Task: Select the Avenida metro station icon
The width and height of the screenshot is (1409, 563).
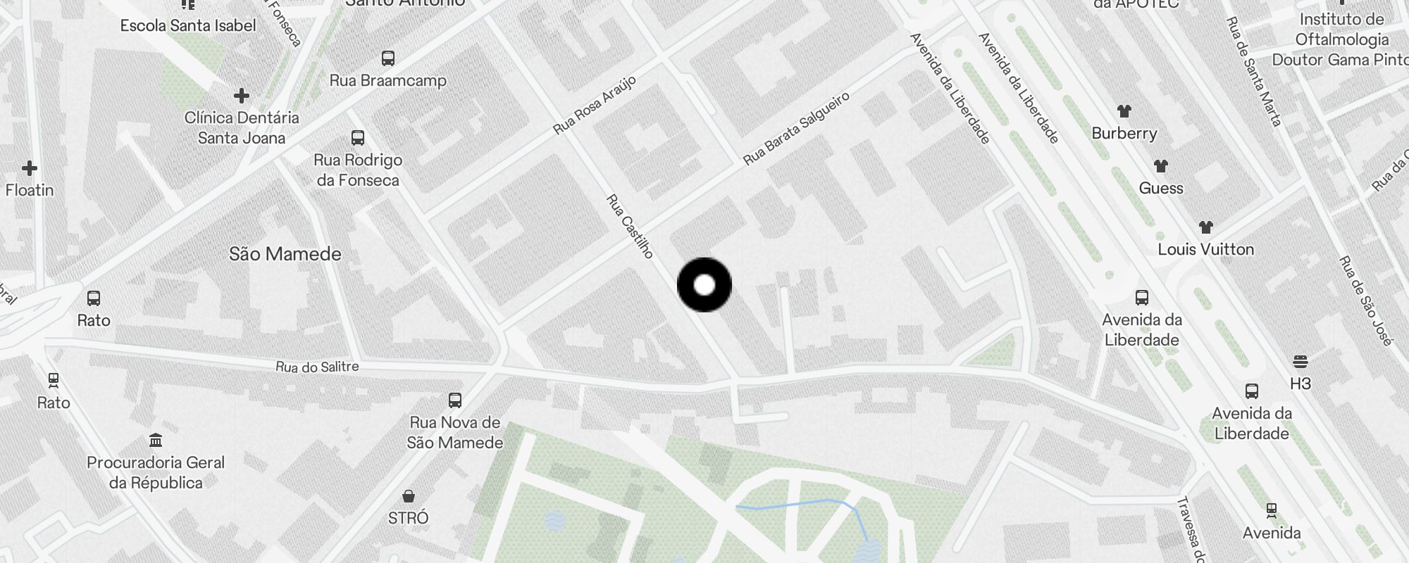Action: [1272, 511]
